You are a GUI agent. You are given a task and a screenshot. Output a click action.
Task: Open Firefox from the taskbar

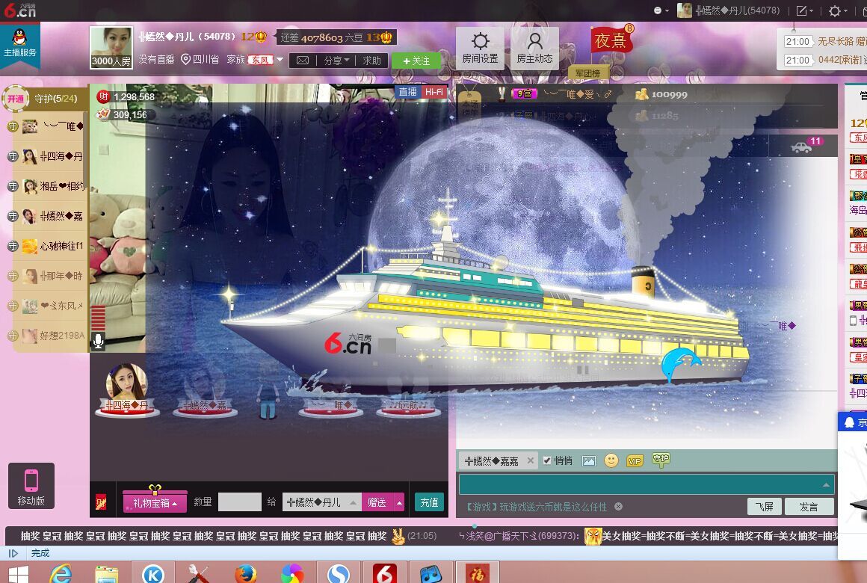point(245,574)
